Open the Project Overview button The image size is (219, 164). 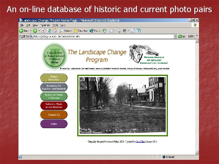[54, 78]
